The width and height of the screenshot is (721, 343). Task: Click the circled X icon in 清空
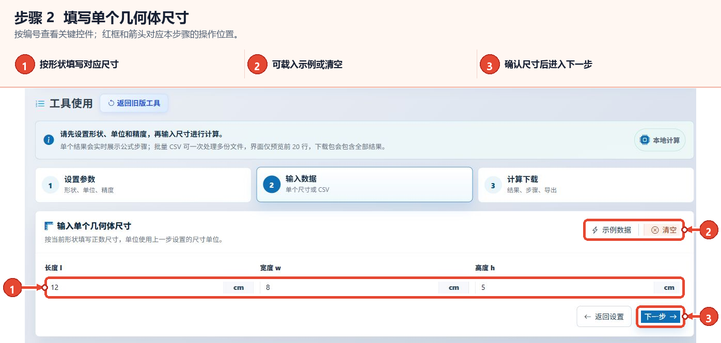click(655, 230)
